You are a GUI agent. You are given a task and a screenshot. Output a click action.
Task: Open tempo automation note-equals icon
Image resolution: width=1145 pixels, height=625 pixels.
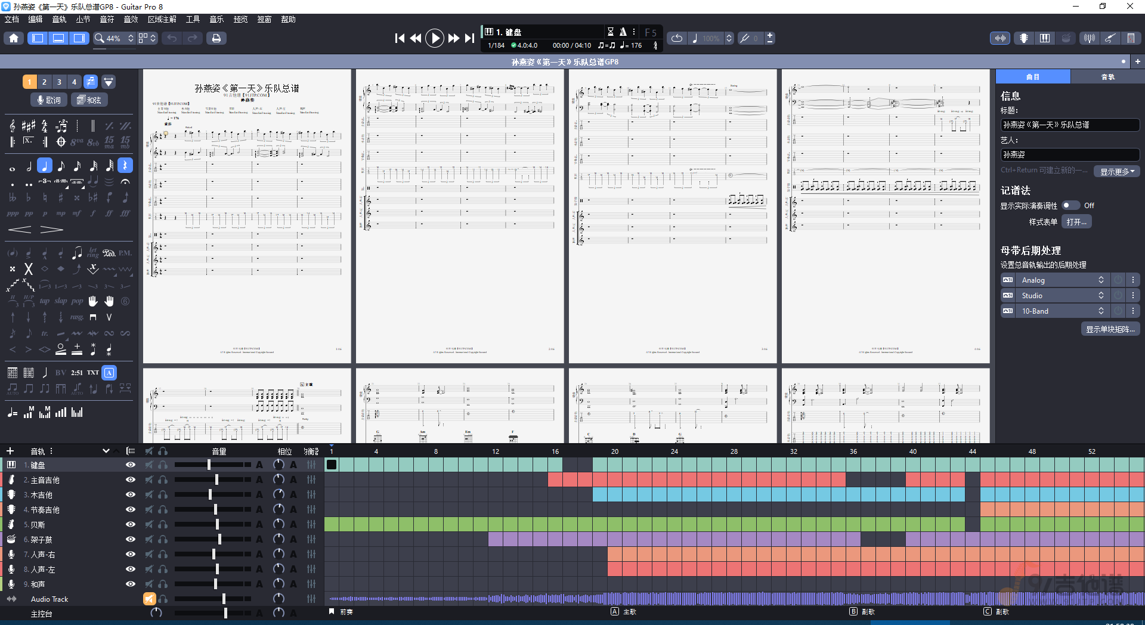pos(13,412)
